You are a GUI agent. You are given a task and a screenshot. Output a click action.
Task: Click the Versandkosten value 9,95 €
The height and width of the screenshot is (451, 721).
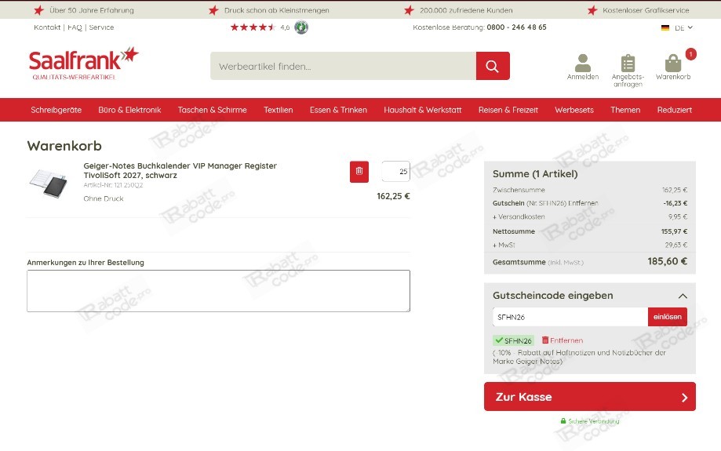point(678,217)
